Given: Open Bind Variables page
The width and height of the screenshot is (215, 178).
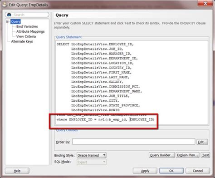Looking at the screenshot, I should (x=27, y=26).
